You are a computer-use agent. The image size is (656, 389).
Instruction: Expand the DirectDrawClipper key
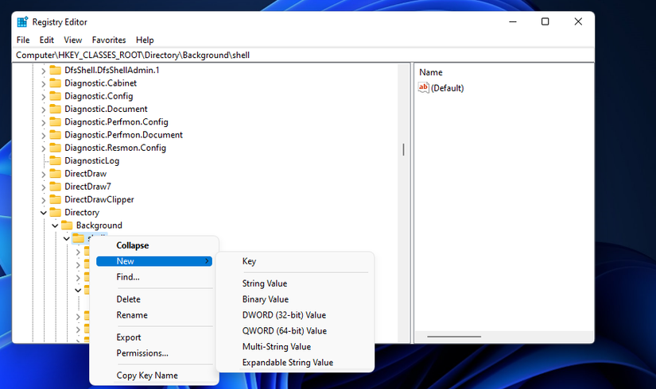tap(43, 201)
